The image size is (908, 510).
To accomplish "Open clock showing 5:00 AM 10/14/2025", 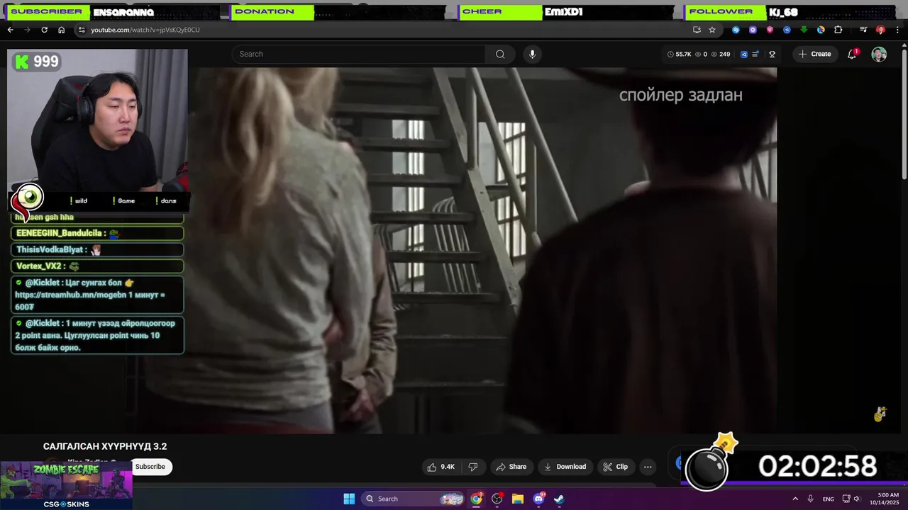I will pyautogui.click(x=884, y=499).
